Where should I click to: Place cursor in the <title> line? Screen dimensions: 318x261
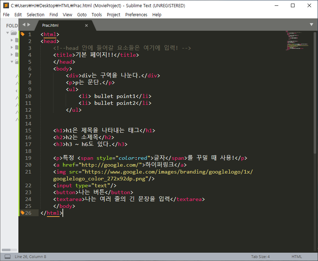96,55
